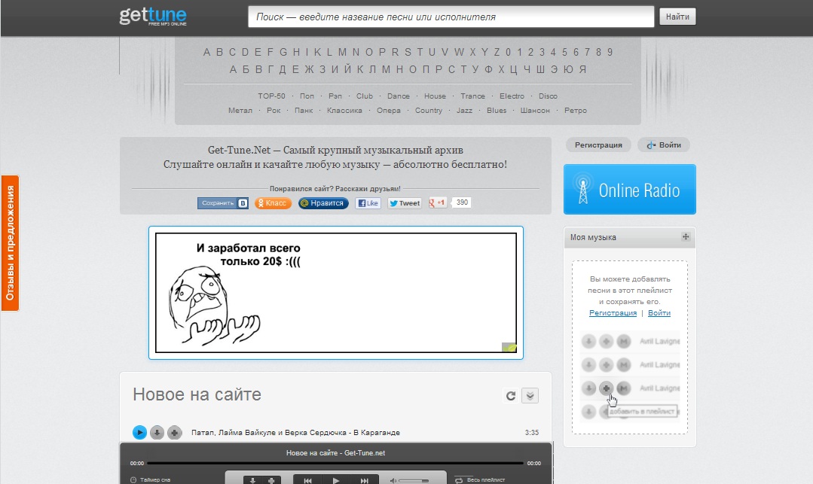
Task: Browse artists by Cyrillic letter Я
Action: [582, 69]
